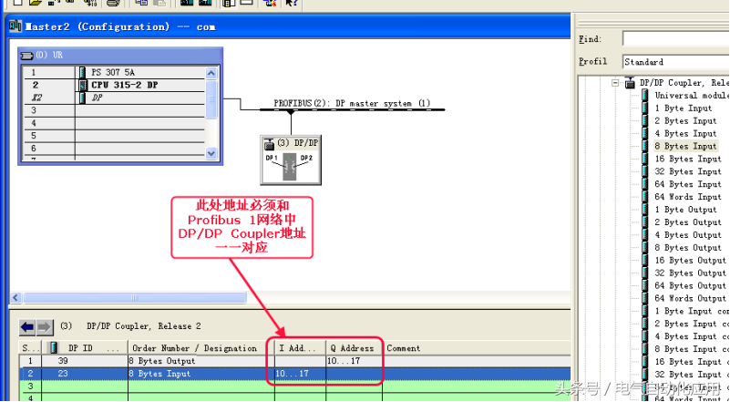Collapse the DP/DP Coupler catalog tree node
The width and height of the screenshot is (730, 402).
pyautogui.click(x=616, y=83)
